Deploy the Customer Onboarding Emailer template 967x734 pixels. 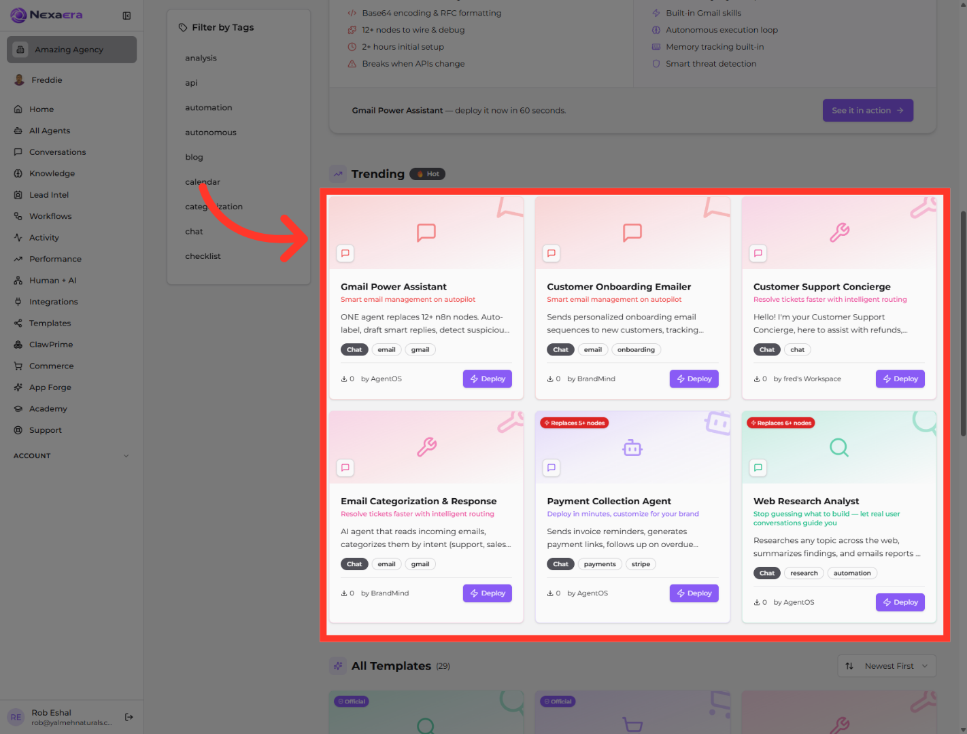[694, 379]
